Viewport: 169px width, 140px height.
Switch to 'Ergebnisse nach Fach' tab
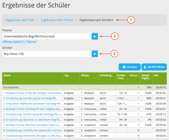coord(20,20)
